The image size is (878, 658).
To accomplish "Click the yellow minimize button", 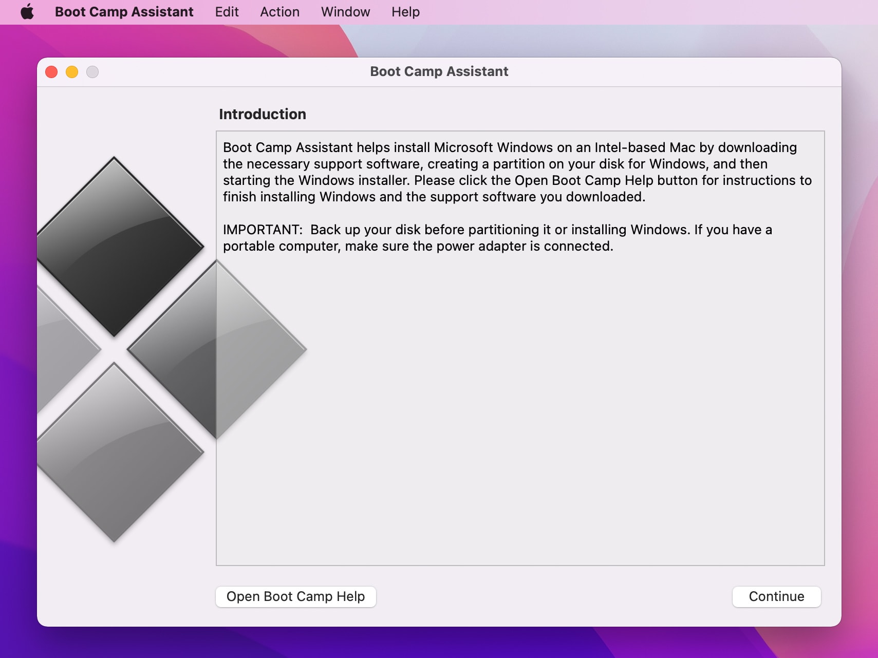I will point(71,72).
